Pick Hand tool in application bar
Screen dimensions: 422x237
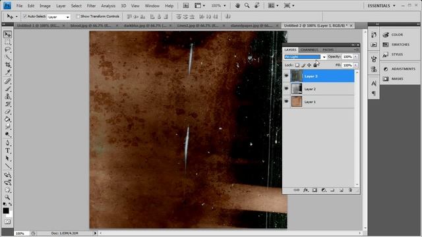[x=237, y=5]
